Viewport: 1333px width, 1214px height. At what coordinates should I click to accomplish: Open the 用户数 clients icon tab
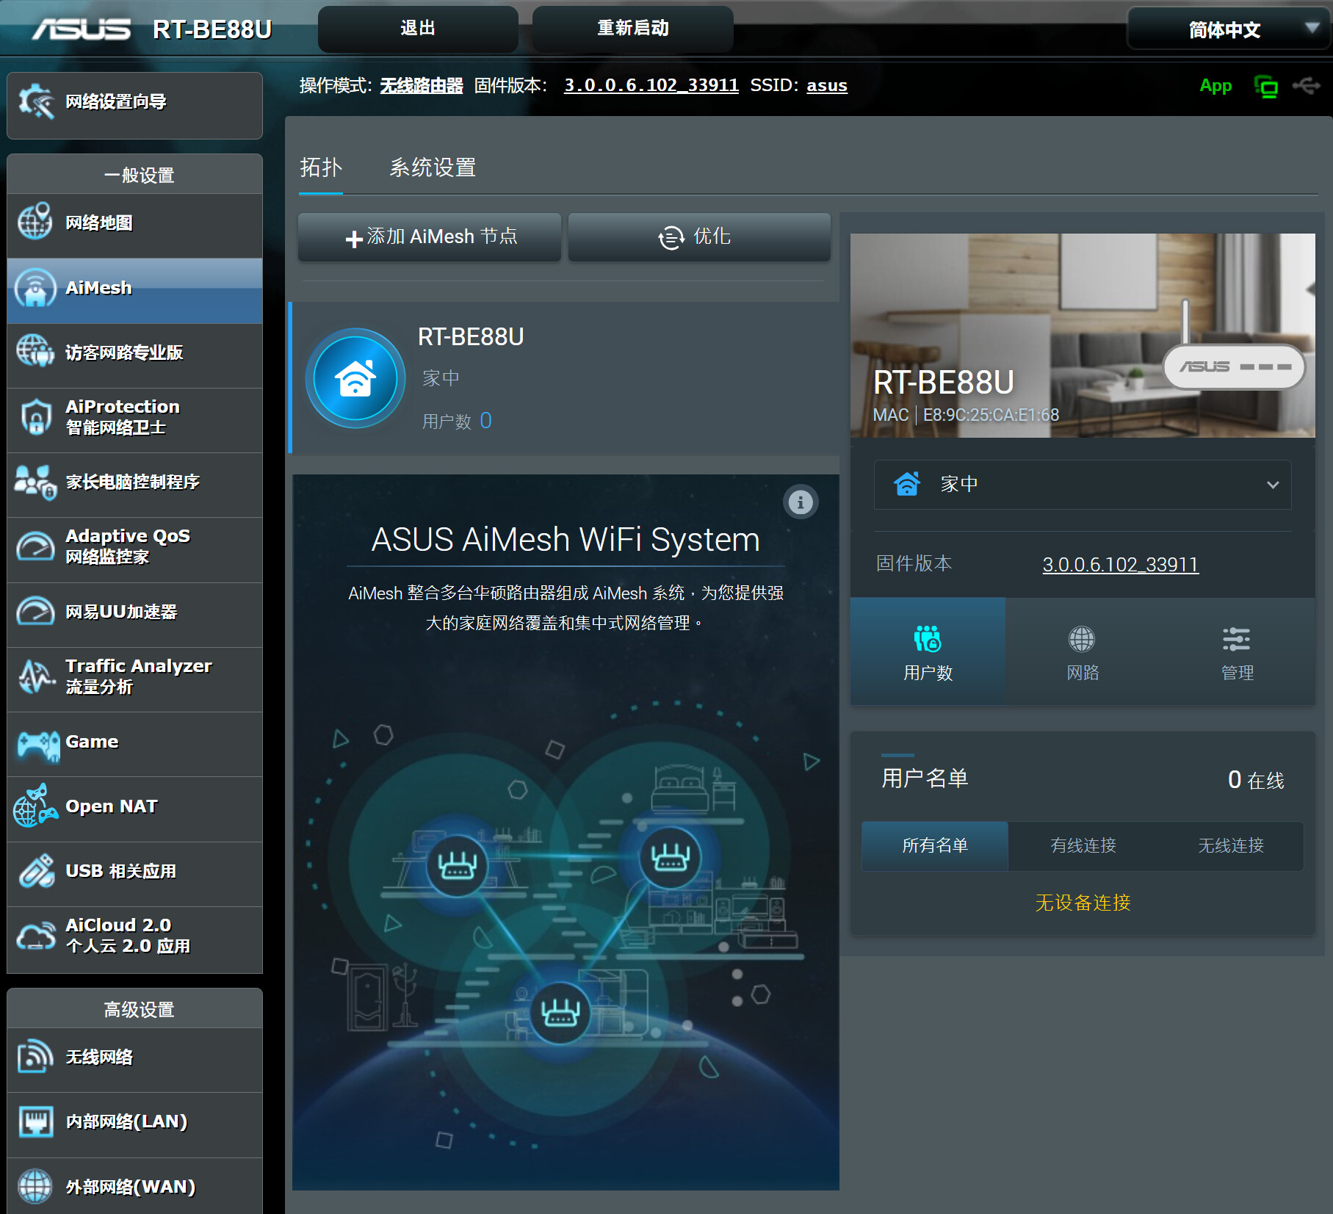tap(928, 651)
